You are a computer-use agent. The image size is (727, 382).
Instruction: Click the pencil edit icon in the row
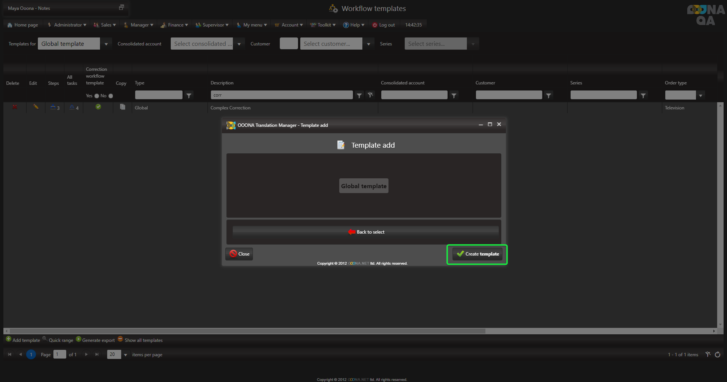coord(36,107)
